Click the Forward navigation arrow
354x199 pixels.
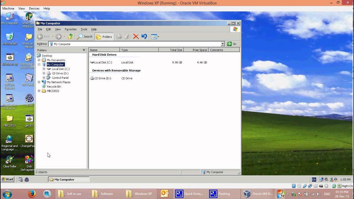[x=58, y=36]
